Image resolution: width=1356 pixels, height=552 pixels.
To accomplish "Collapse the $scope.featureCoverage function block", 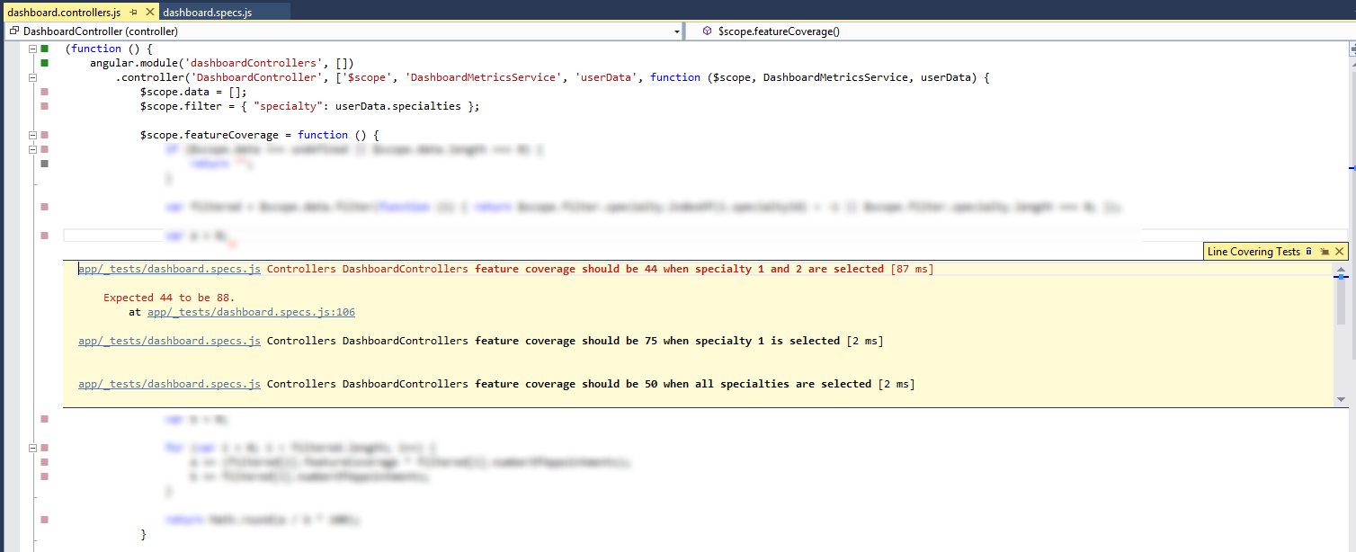I will pyautogui.click(x=32, y=135).
